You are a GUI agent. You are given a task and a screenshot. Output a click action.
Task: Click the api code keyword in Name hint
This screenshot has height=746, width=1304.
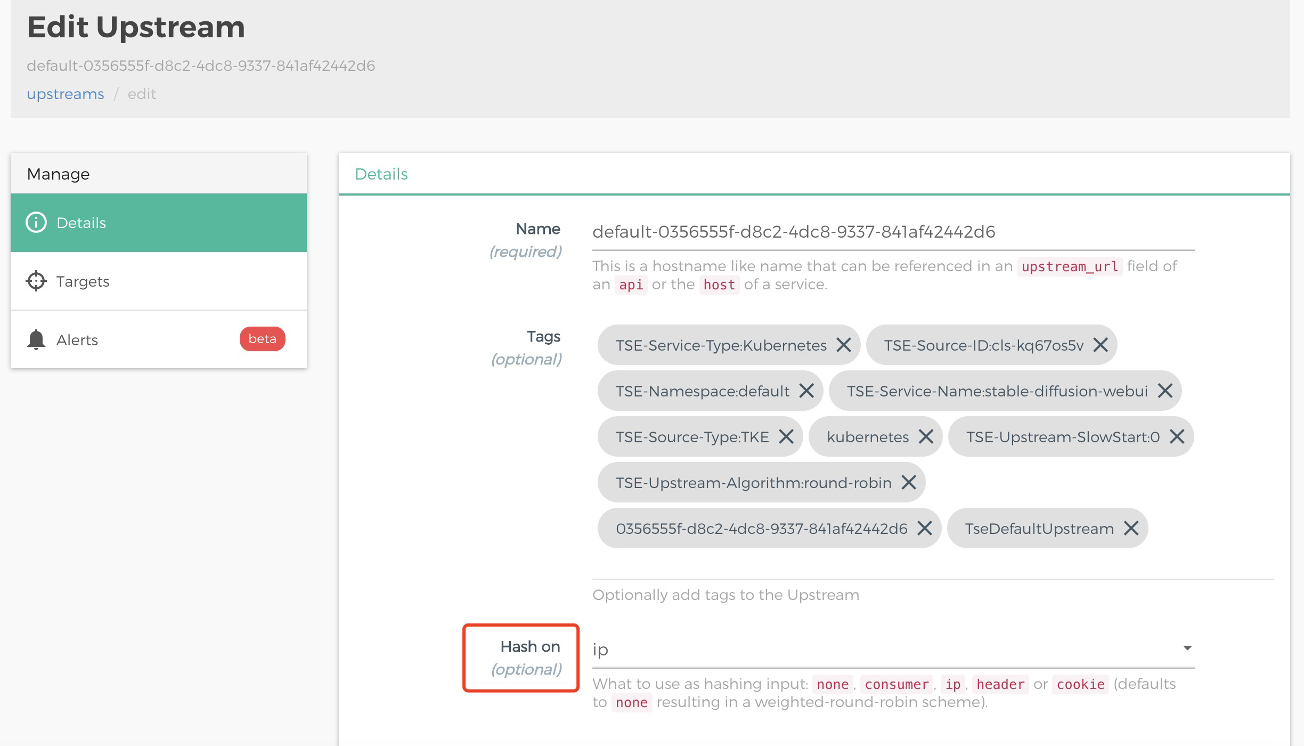631,285
